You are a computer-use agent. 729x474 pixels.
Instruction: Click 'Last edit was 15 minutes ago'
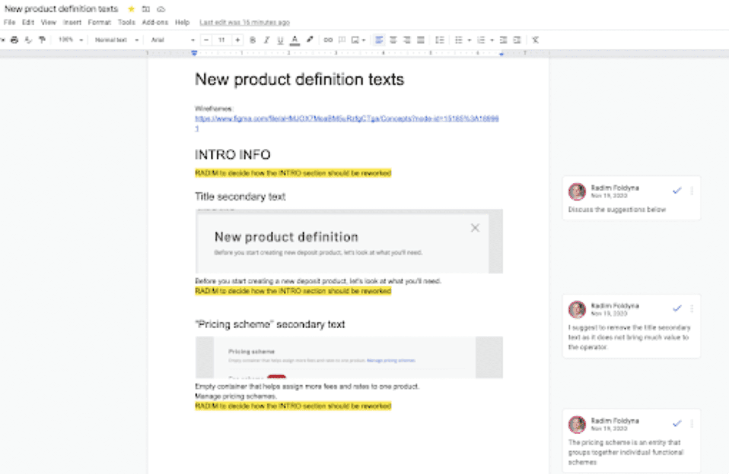tap(245, 22)
